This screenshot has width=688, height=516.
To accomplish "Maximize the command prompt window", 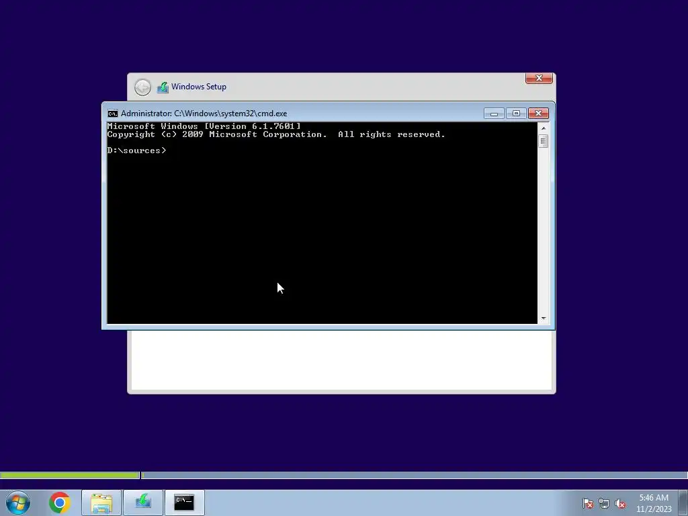I will click(516, 114).
